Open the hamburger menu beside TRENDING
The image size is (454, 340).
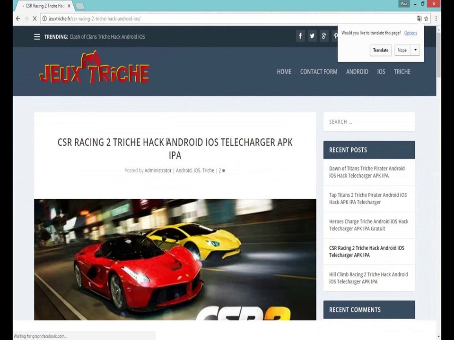tap(37, 37)
